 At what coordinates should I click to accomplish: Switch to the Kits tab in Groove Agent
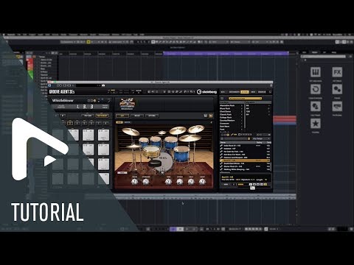pyautogui.click(x=223, y=92)
